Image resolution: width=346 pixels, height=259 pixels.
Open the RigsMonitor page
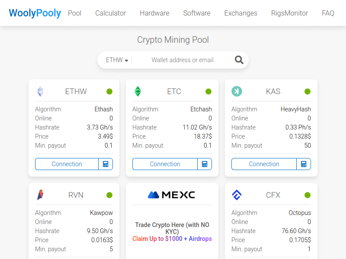point(289,13)
